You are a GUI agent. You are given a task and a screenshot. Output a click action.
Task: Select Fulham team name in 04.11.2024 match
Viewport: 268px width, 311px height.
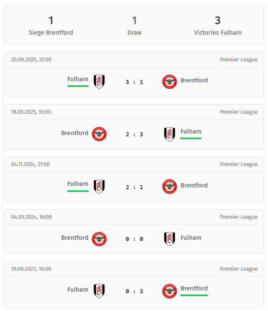(x=78, y=184)
